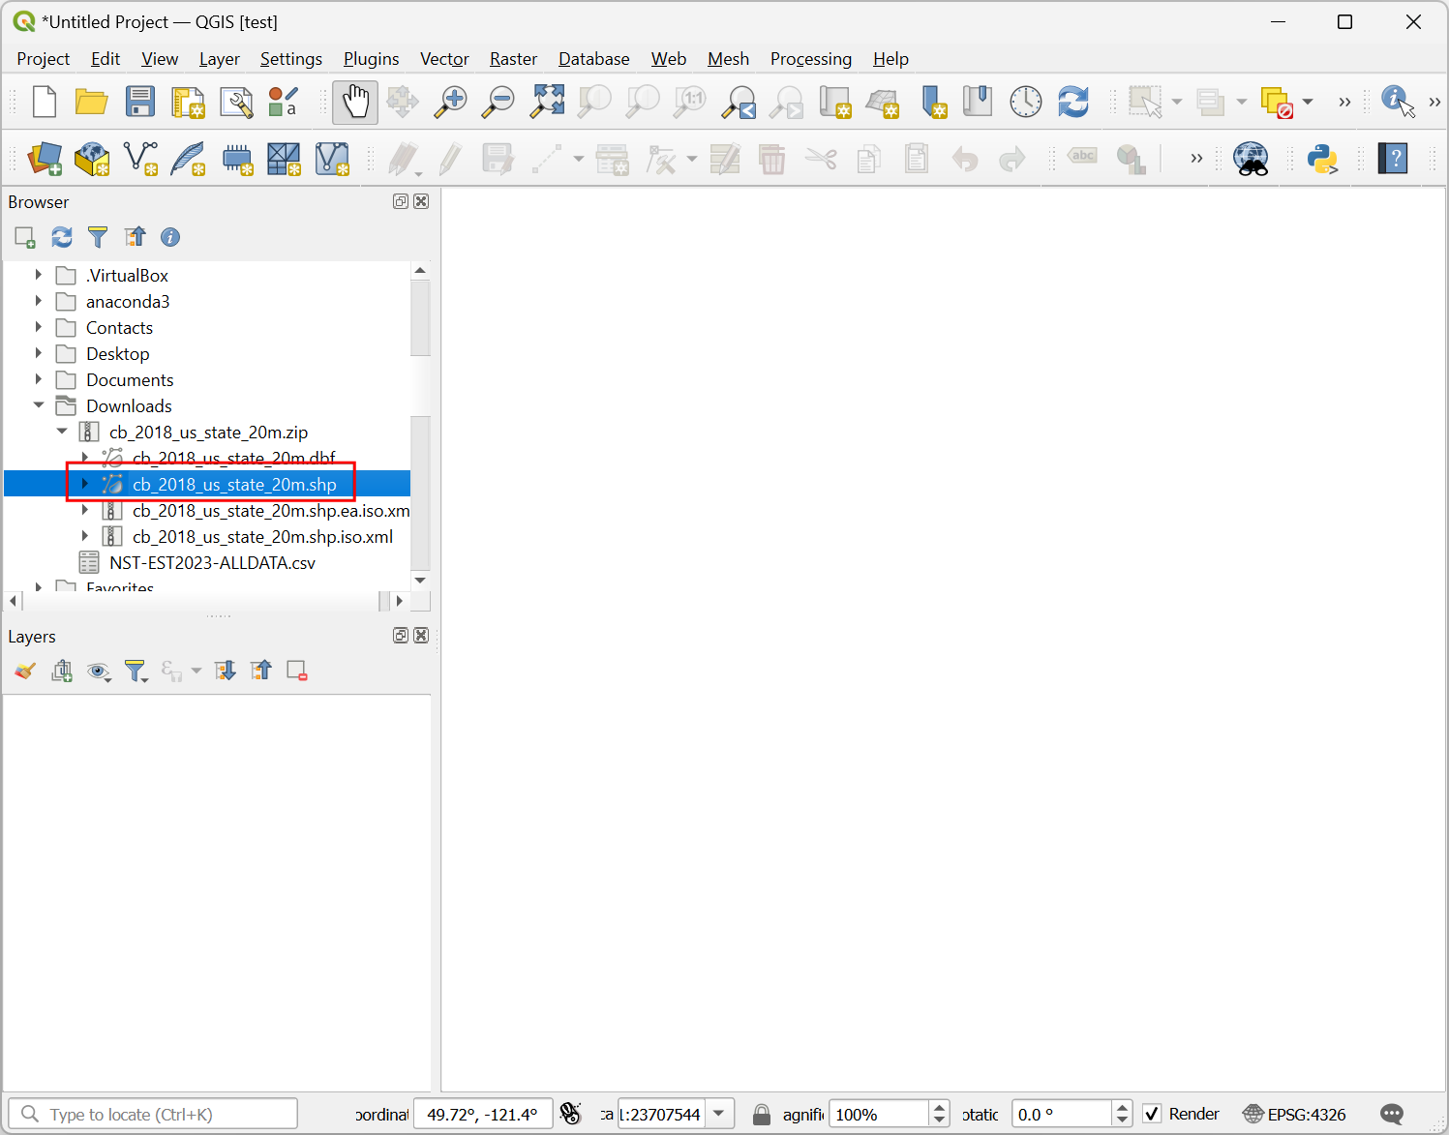Image resolution: width=1449 pixels, height=1135 pixels.
Task: Open the Processing menu
Action: tap(810, 59)
